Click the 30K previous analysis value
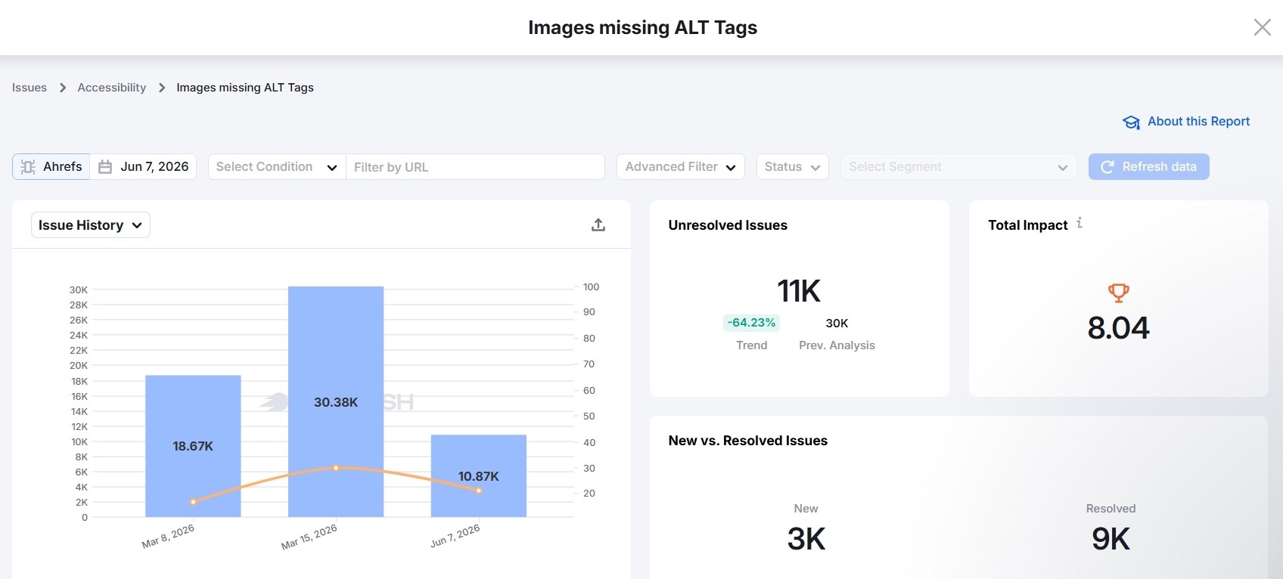The width and height of the screenshot is (1283, 579). (x=837, y=324)
